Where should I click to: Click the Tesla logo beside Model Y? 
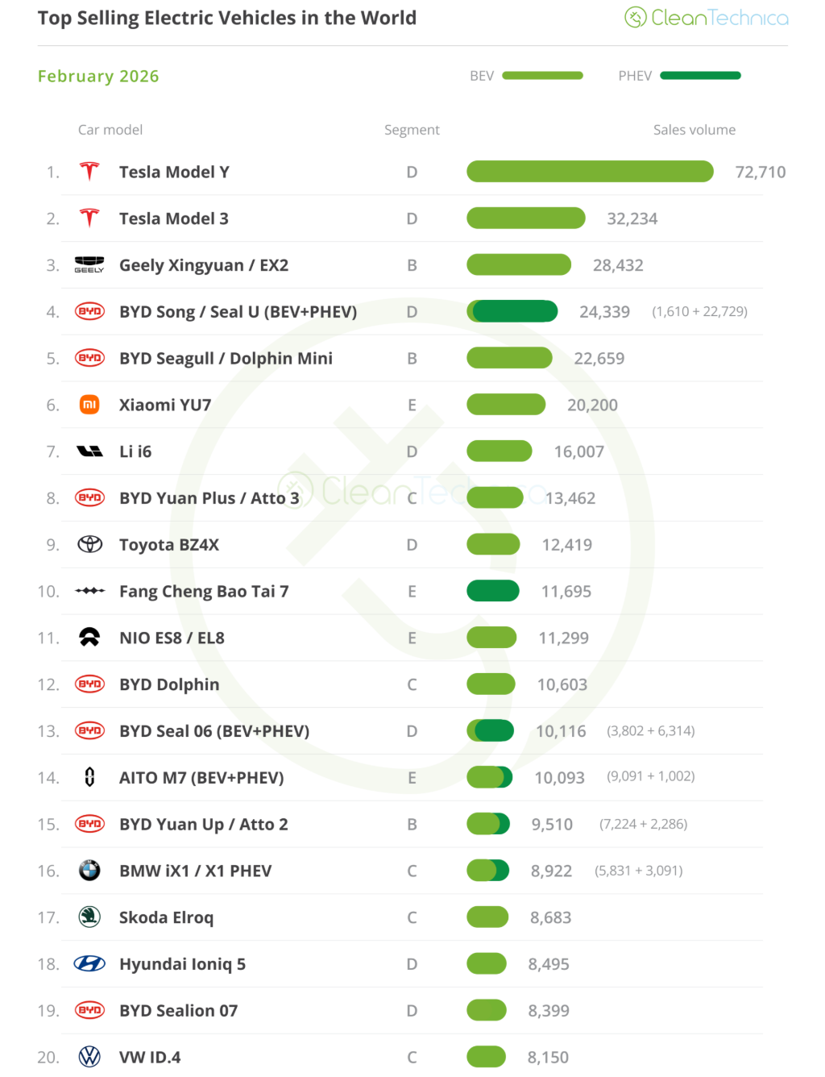89,172
